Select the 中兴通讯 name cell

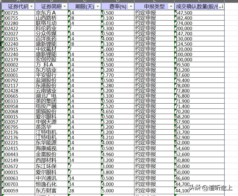click(x=51, y=178)
